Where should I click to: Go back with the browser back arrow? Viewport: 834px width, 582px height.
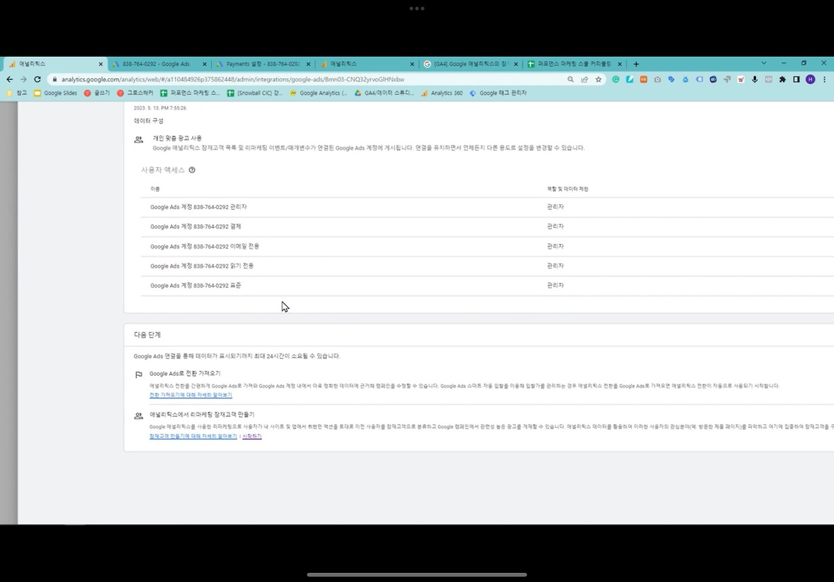click(9, 79)
